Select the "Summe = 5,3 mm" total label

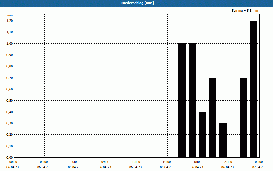pos(245,11)
